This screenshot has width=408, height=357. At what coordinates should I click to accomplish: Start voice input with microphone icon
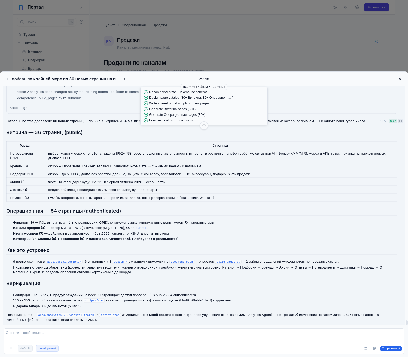tap(11, 348)
